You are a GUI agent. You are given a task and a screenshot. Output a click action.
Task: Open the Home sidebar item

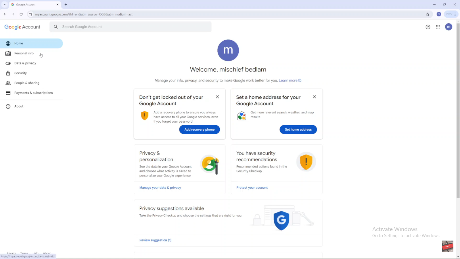(31, 43)
